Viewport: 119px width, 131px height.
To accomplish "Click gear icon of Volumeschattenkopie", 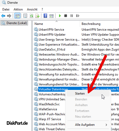I will coord(36,94).
